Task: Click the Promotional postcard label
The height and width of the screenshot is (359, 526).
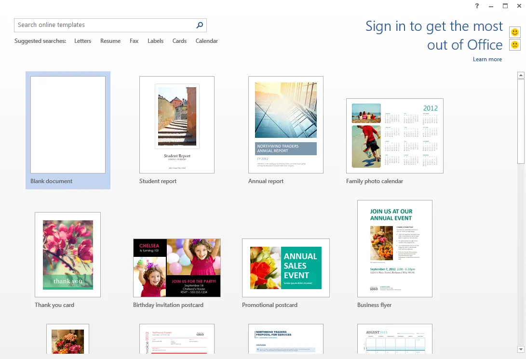Action: click(x=270, y=305)
